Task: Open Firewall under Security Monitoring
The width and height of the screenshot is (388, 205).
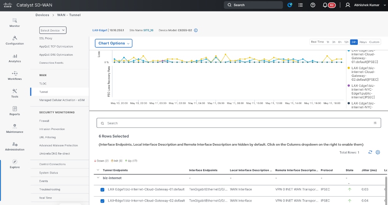Action: click(x=44, y=121)
